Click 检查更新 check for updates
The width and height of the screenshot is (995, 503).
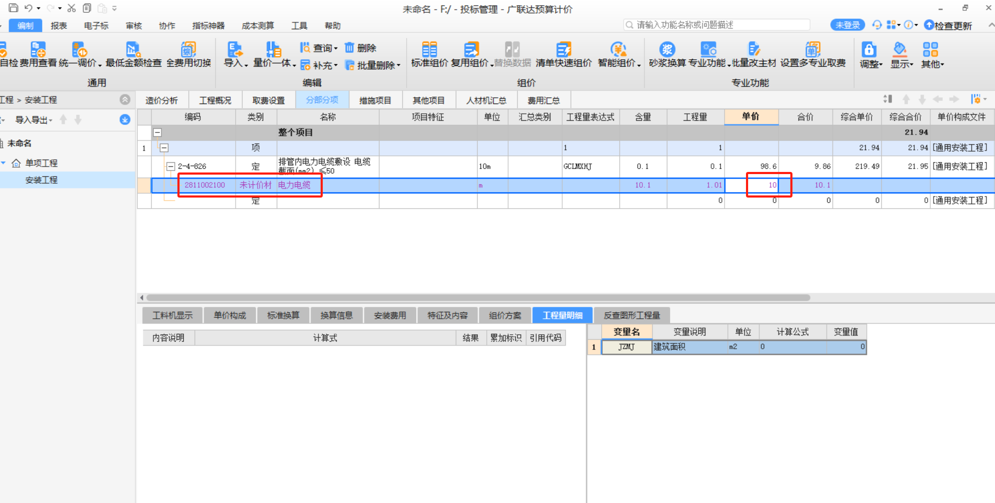948,25
